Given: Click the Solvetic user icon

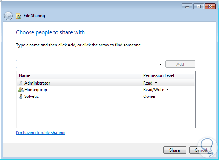Looking at the screenshot, I should [21, 96].
